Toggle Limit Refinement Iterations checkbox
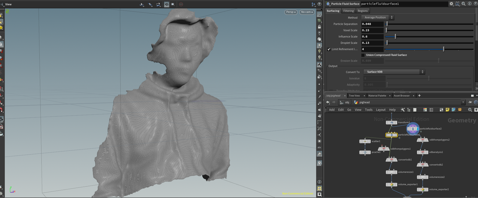The width and height of the screenshot is (478, 198). click(x=329, y=49)
